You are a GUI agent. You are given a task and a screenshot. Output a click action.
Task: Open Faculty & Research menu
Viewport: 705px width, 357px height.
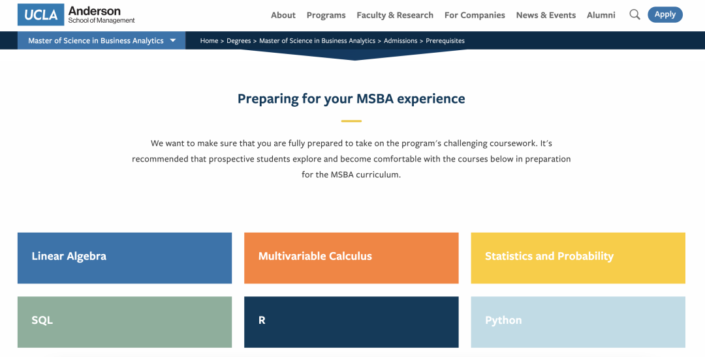(x=395, y=15)
